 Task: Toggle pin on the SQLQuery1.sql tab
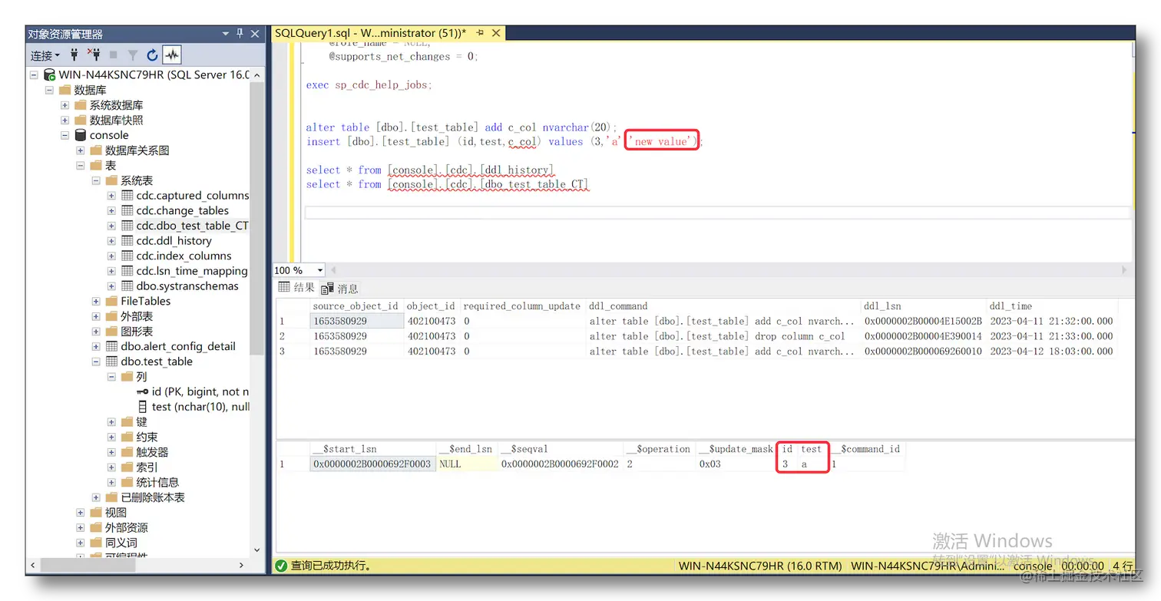pyautogui.click(x=481, y=33)
